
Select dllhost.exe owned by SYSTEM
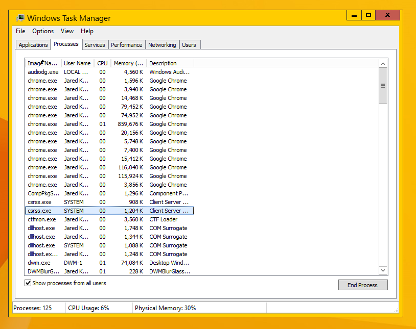point(109,245)
